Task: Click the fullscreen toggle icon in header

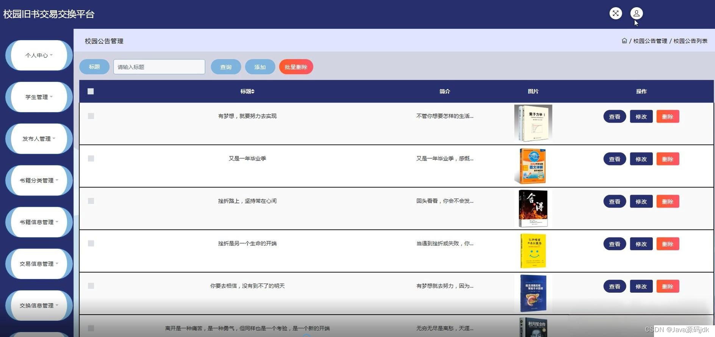Action: tap(616, 13)
